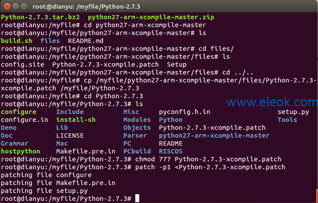Click the 'chmod 777' command line

coord(141,159)
